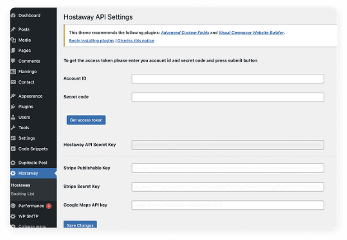Click the Save Changes button

[80, 224]
